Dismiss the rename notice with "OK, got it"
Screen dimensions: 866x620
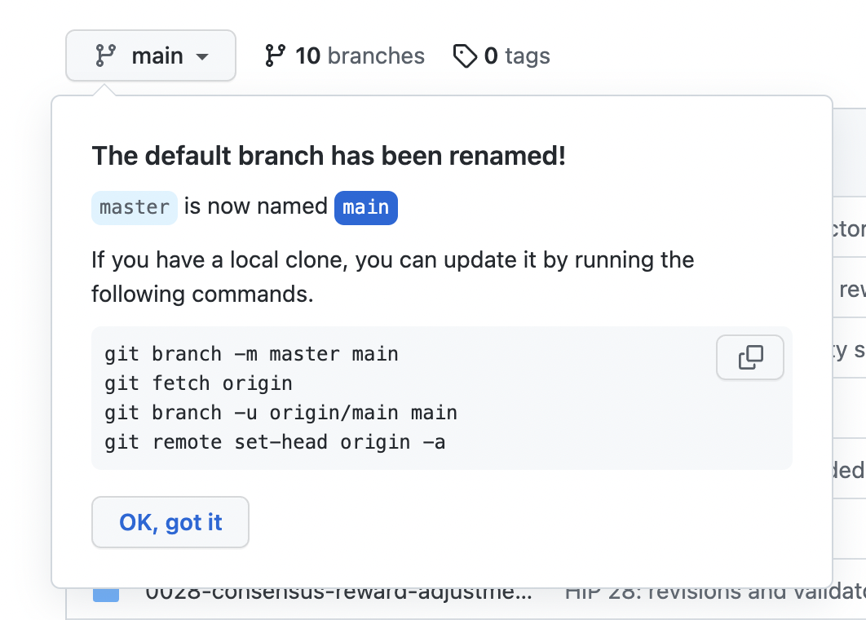pyautogui.click(x=170, y=521)
